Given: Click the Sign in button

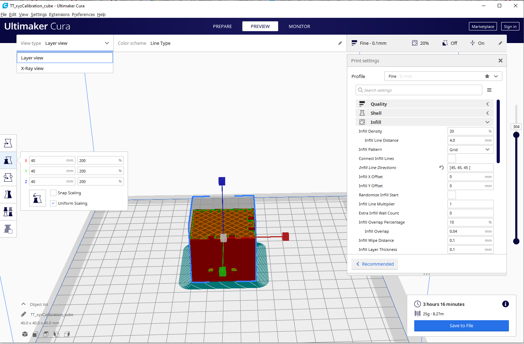Looking at the screenshot, I should pyautogui.click(x=510, y=27).
